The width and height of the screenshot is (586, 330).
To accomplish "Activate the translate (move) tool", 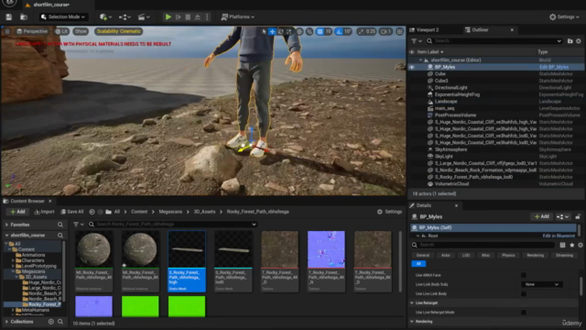I will click(272, 32).
